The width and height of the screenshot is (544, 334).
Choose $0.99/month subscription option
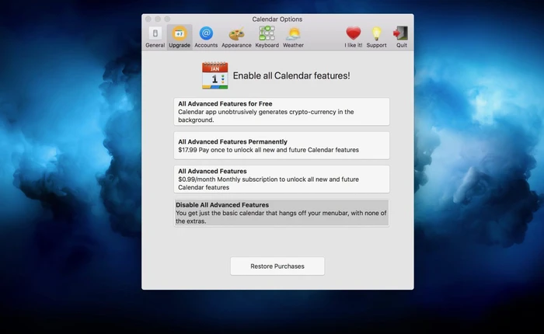point(281,179)
